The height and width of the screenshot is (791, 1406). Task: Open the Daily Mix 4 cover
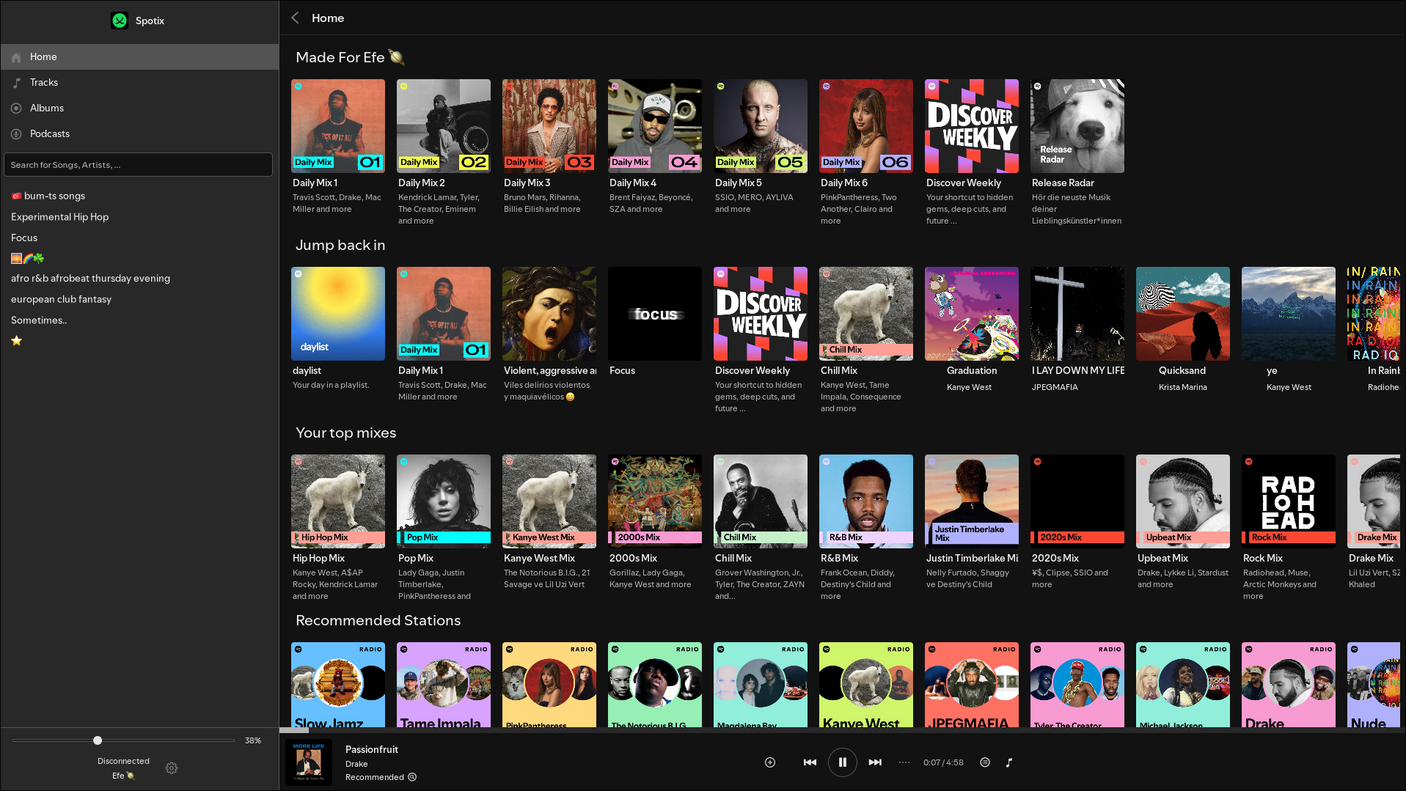point(655,126)
